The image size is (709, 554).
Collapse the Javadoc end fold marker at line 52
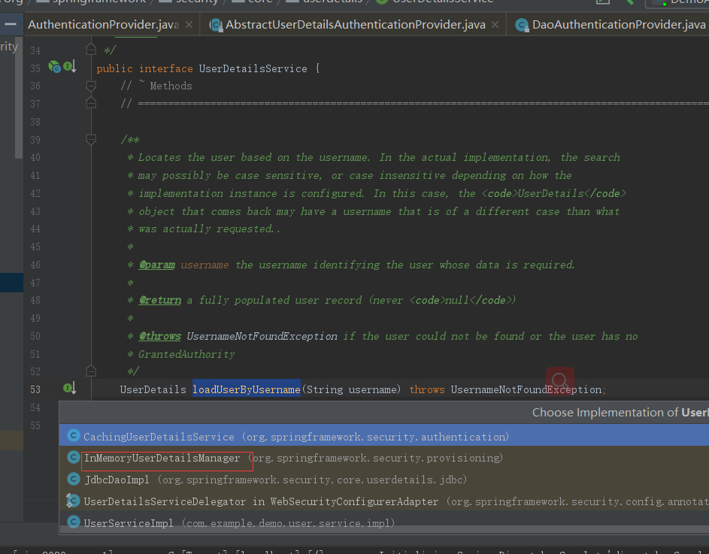[x=91, y=371]
